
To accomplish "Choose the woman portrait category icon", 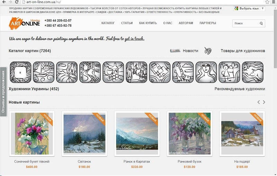I will pyautogui.click(x=206, y=72).
